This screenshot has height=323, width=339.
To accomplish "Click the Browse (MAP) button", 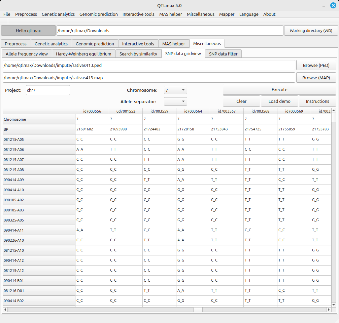I will (x=316, y=78).
